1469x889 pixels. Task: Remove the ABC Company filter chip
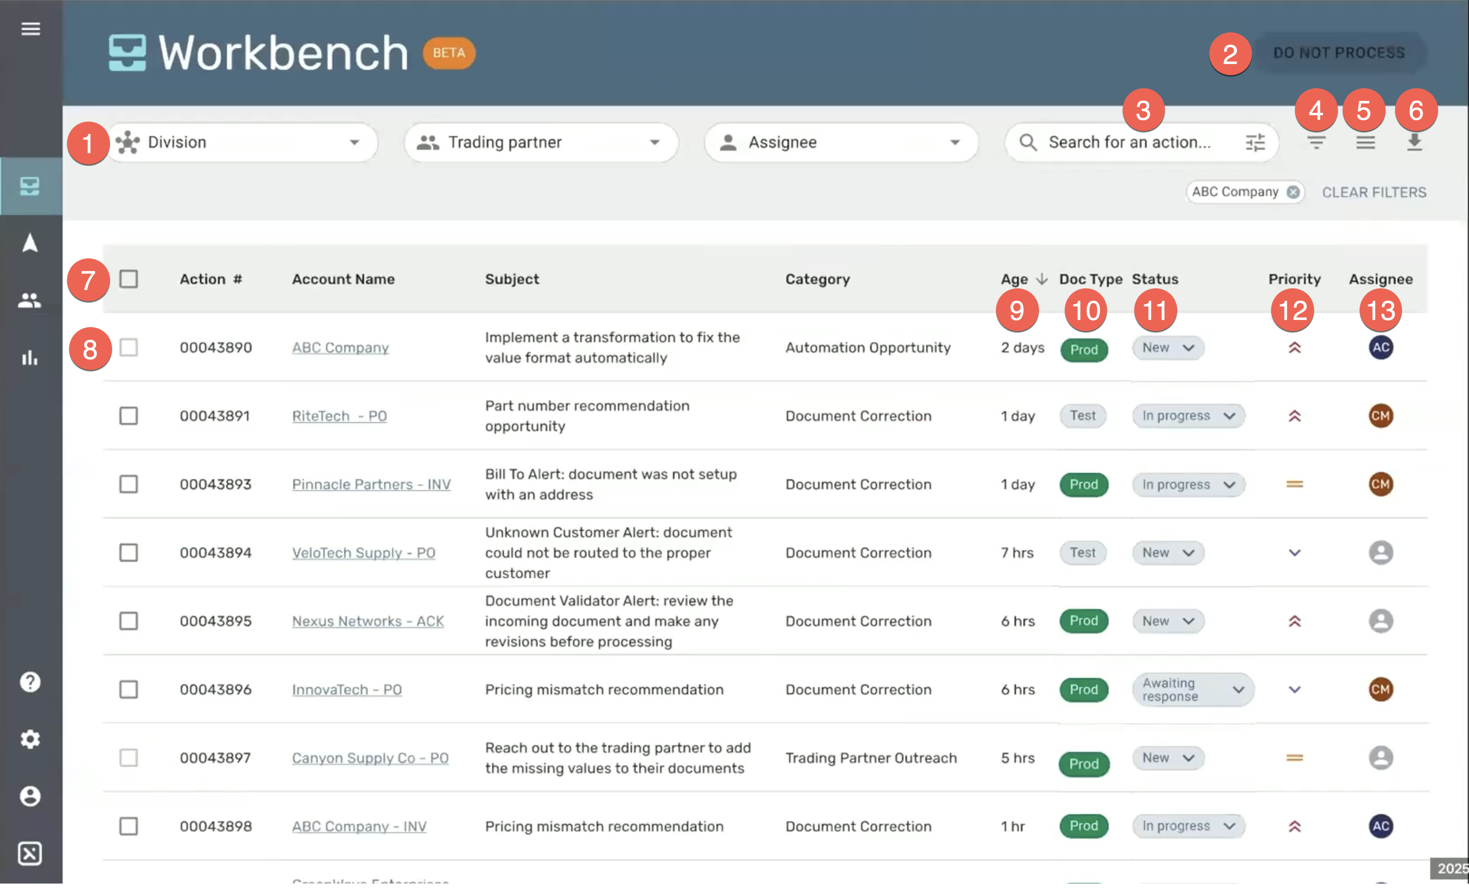(x=1293, y=192)
